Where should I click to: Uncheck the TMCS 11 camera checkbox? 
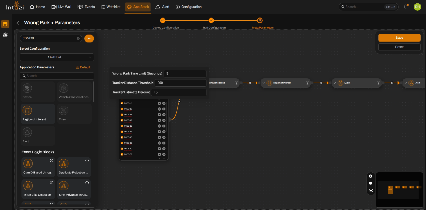tap(122, 143)
